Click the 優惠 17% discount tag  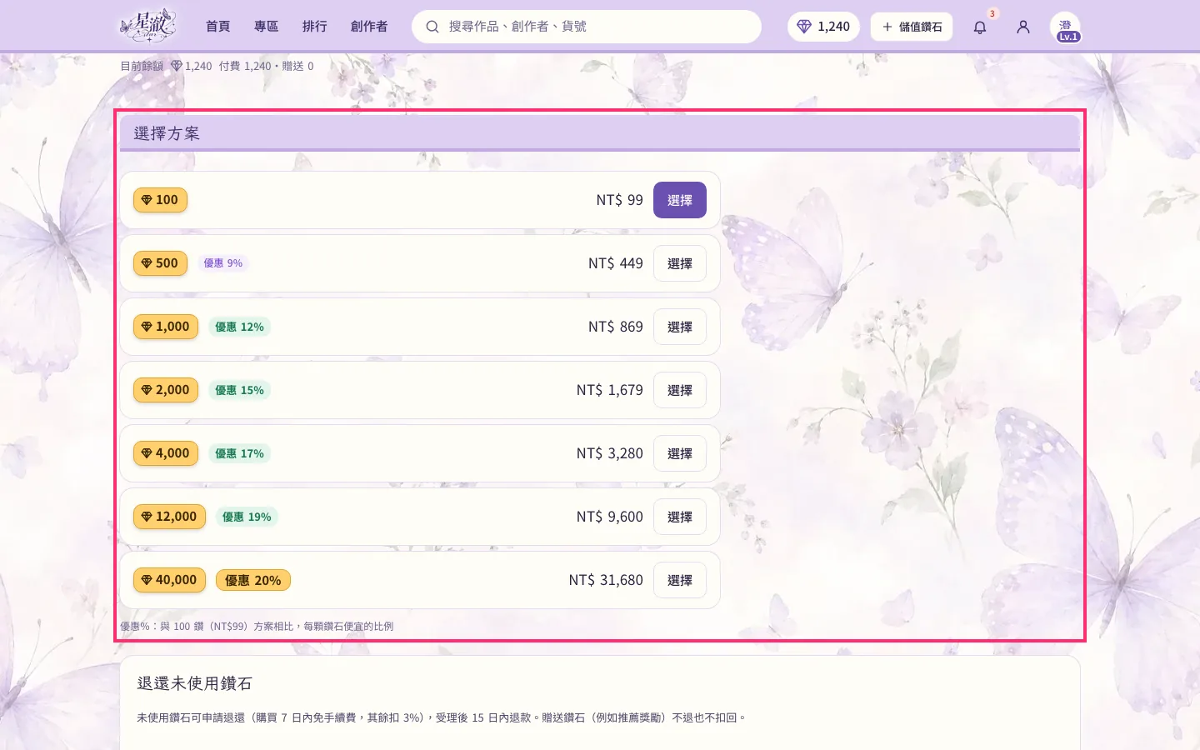click(239, 453)
